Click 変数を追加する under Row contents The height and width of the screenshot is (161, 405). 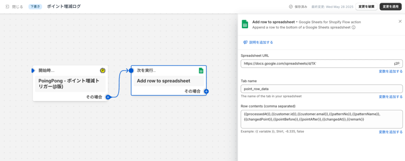390,132
